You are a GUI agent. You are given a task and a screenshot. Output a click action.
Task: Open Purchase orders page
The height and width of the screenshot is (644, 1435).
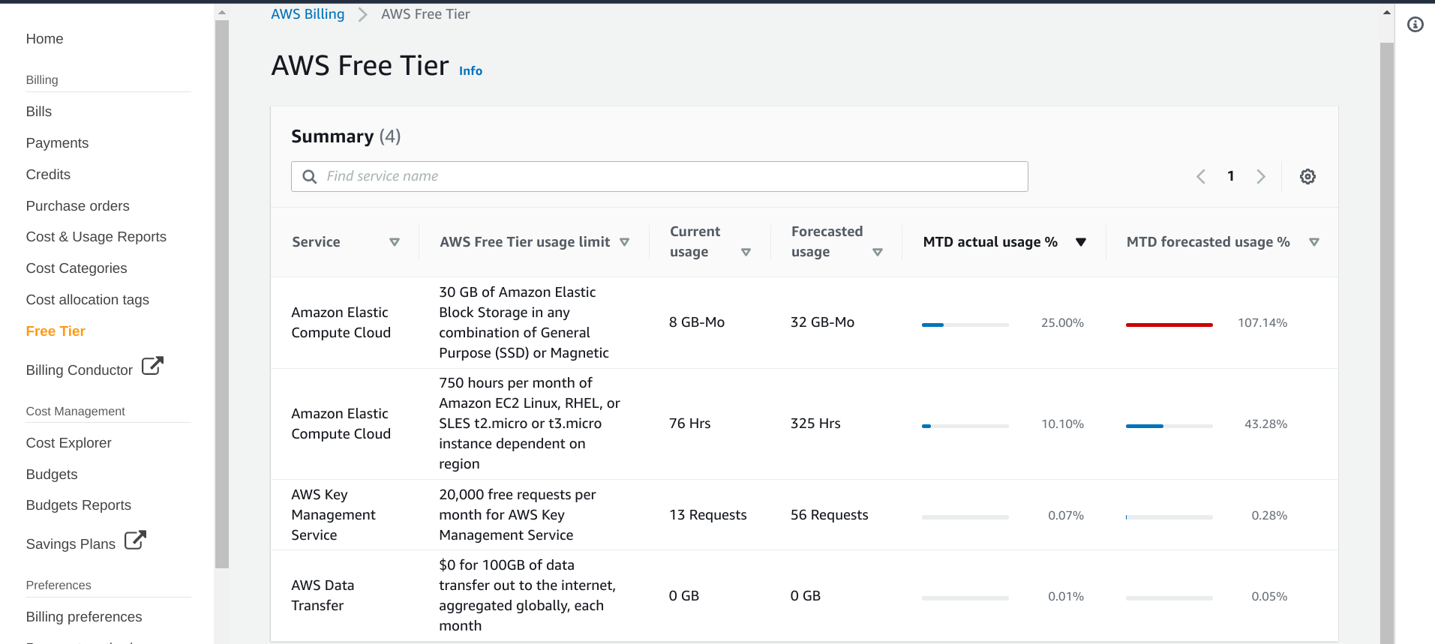77,206
